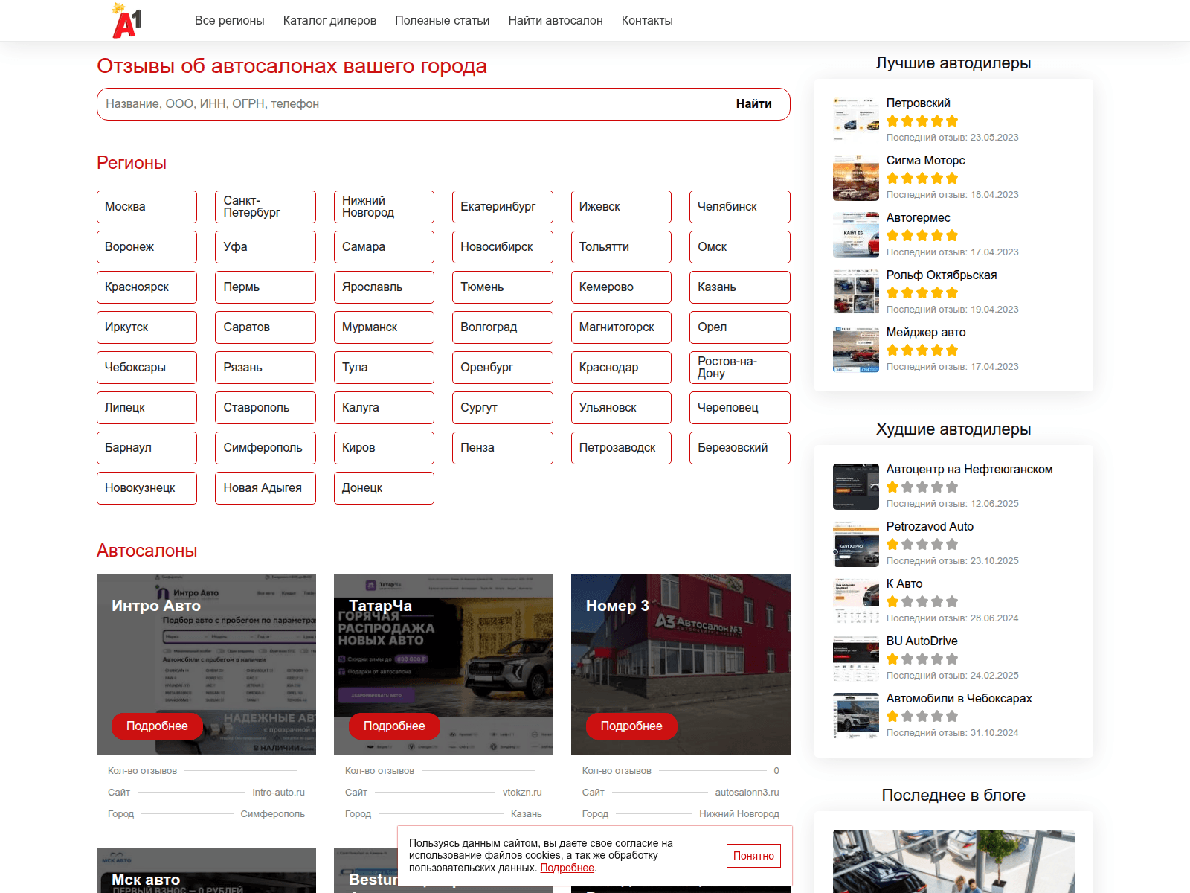
Task: Click Подробнее on ТатарЧа card
Action: 394,726
